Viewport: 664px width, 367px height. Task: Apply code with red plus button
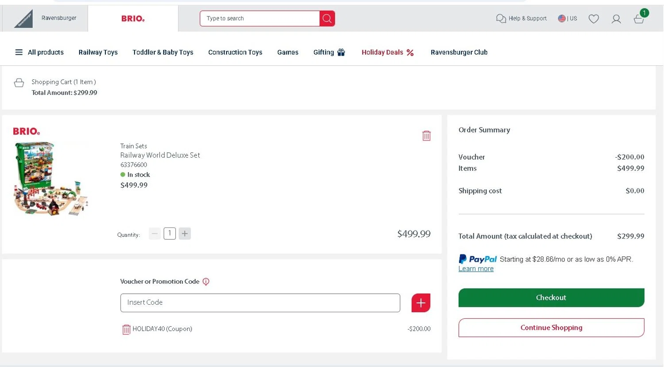[x=421, y=303]
